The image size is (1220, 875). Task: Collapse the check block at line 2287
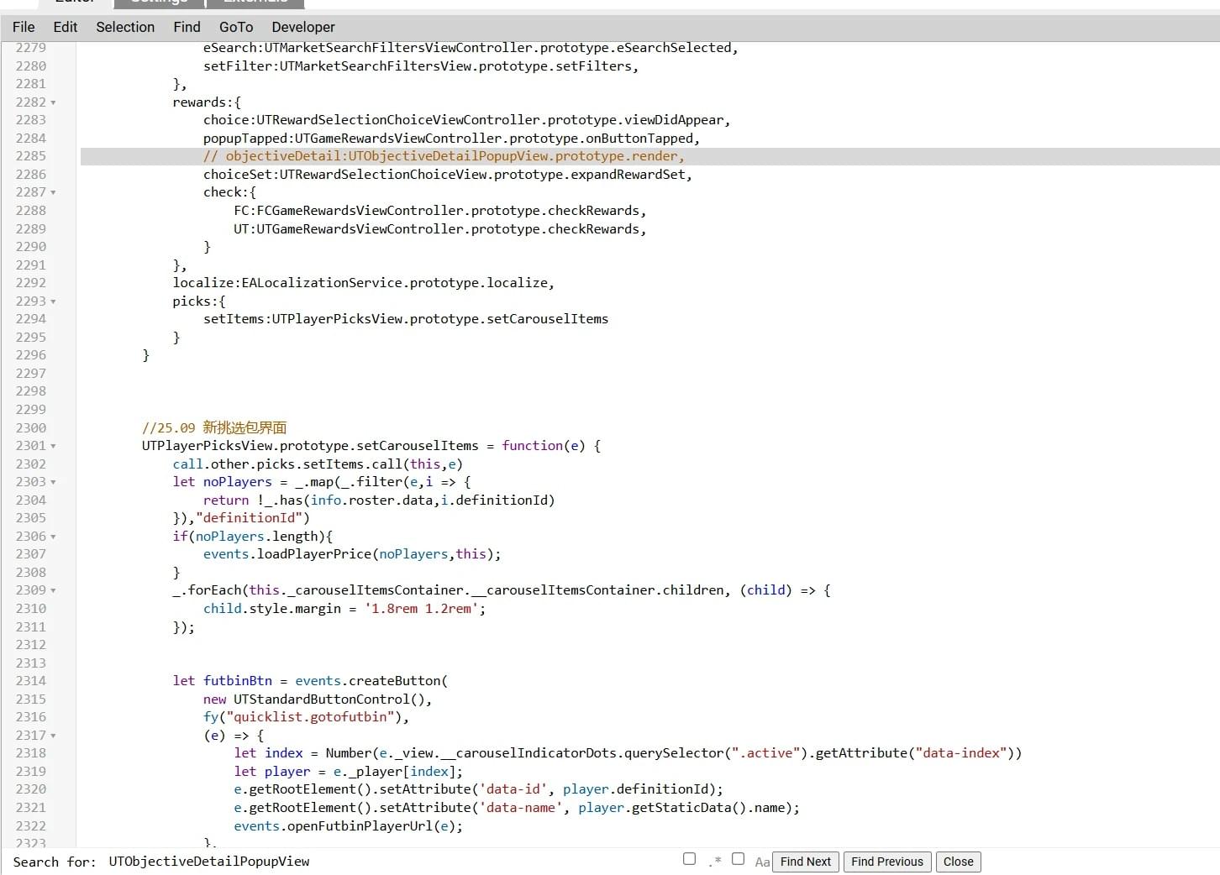(x=53, y=192)
